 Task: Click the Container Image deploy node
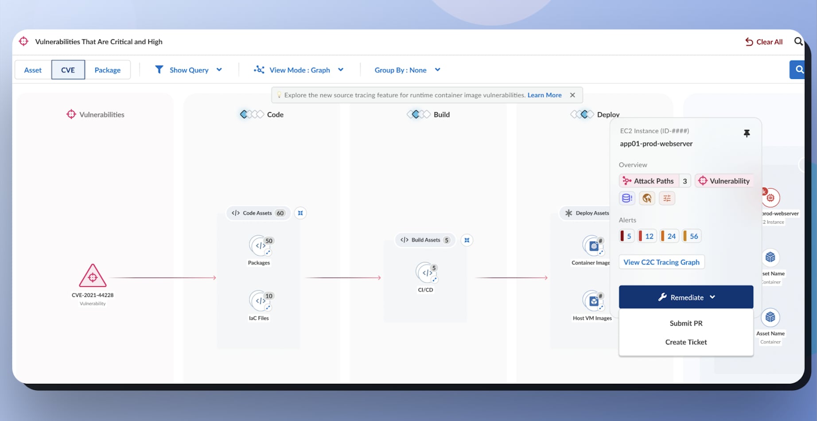click(x=594, y=246)
